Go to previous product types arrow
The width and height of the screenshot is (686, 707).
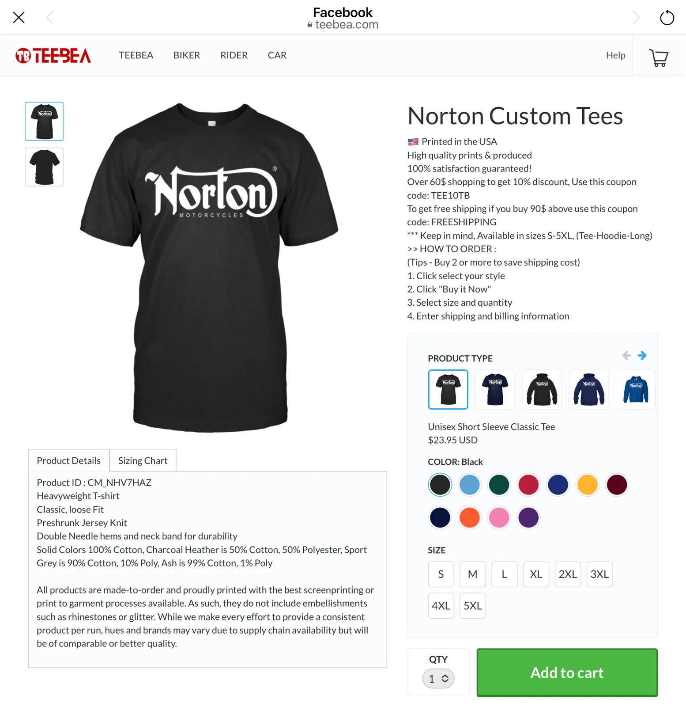[x=626, y=355]
